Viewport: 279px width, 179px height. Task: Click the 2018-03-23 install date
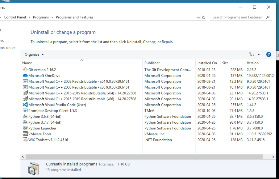(206, 70)
